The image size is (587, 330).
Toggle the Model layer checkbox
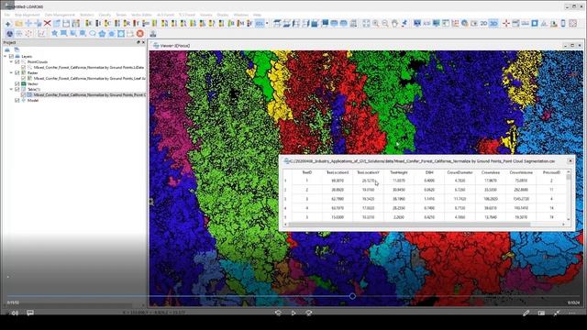click(17, 100)
